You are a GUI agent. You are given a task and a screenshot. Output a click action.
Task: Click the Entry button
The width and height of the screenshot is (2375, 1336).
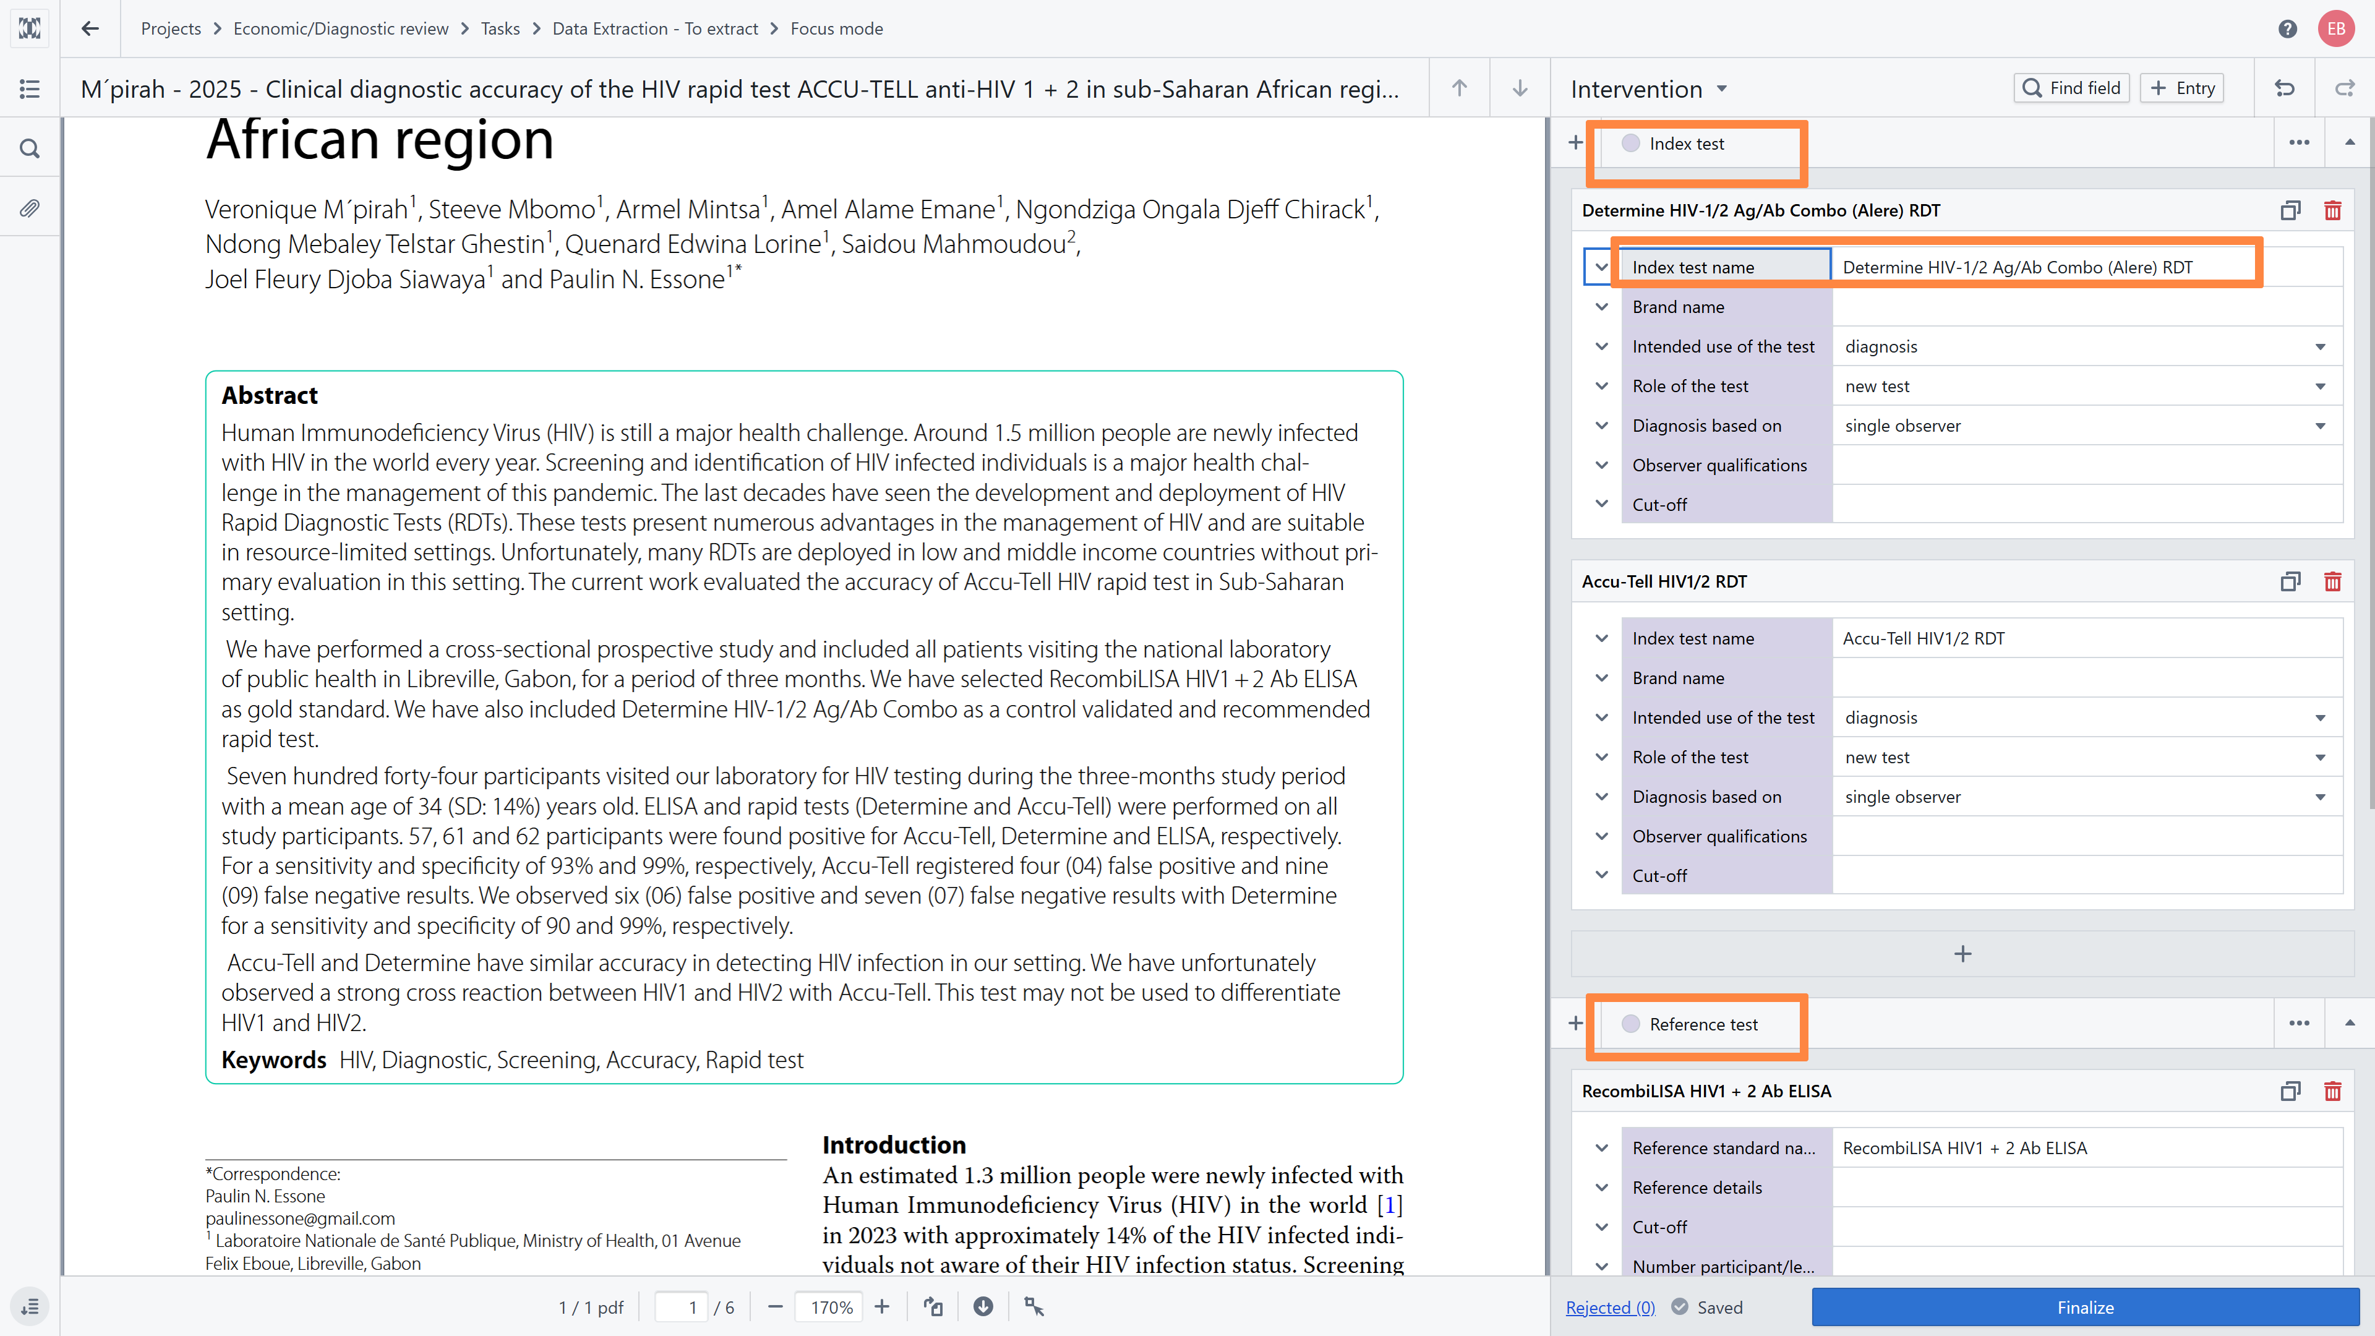[x=2181, y=88]
